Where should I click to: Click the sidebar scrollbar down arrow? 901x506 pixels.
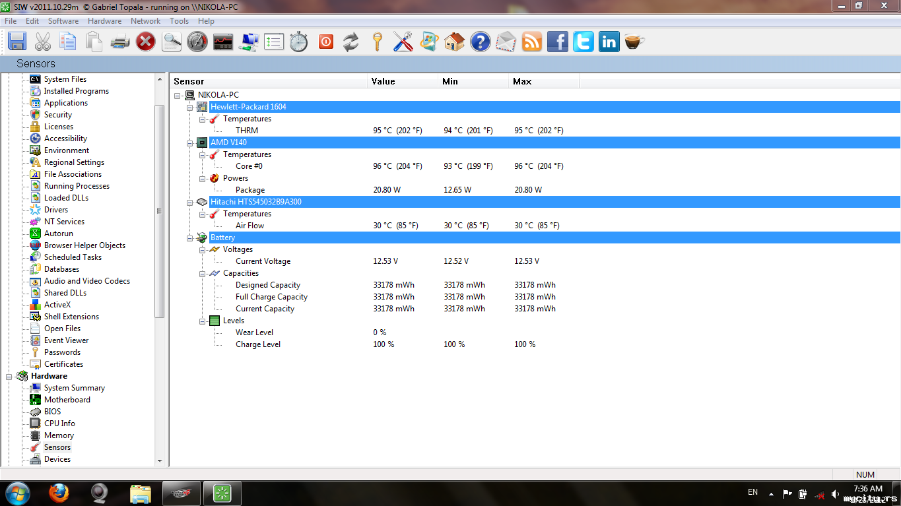click(x=159, y=461)
